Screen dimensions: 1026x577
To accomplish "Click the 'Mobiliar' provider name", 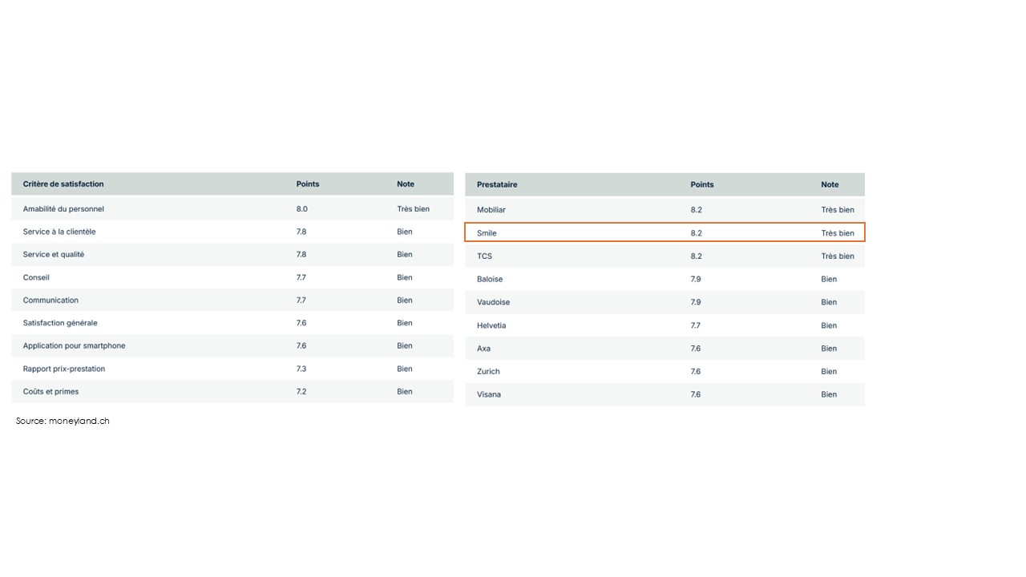I will coord(491,210).
